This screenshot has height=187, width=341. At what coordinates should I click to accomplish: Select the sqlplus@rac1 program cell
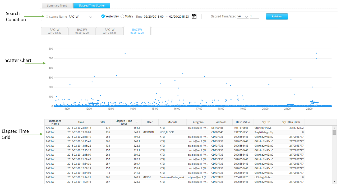point(198,177)
